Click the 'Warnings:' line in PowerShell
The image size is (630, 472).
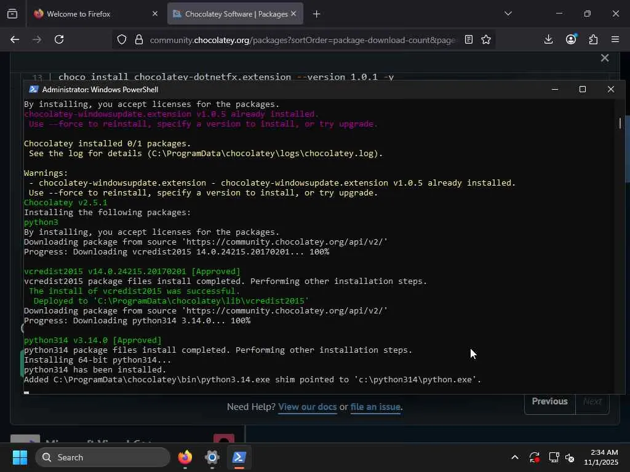(46, 173)
